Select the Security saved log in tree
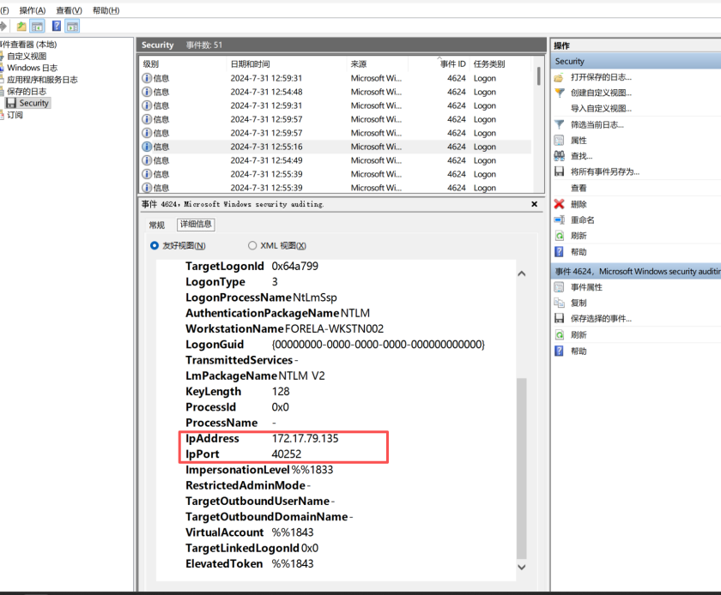 pos(33,103)
